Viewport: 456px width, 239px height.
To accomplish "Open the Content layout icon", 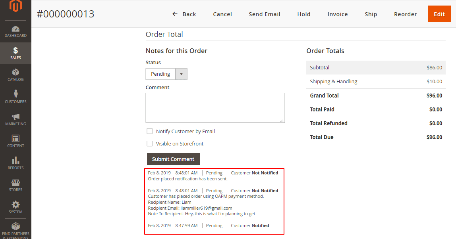I will click(15, 139).
